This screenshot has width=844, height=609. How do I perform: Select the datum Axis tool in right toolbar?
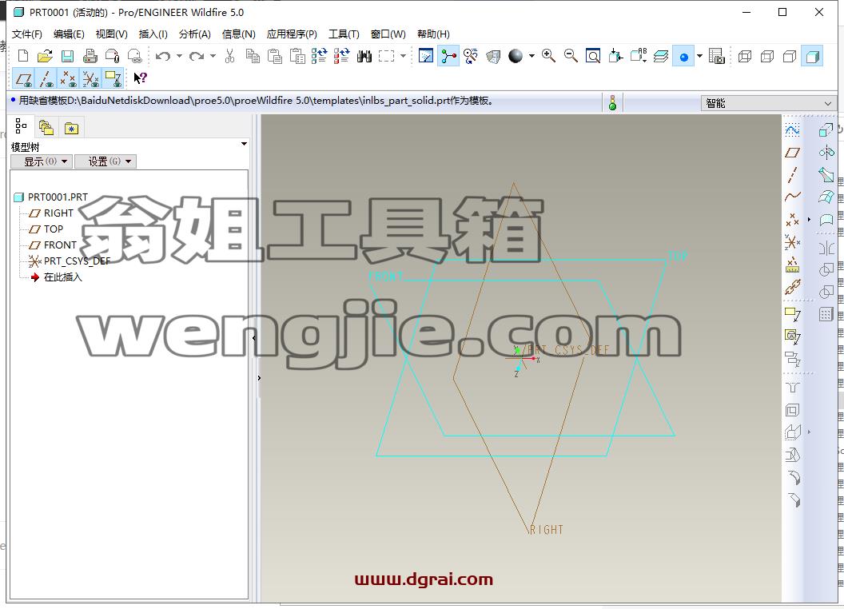point(792,174)
